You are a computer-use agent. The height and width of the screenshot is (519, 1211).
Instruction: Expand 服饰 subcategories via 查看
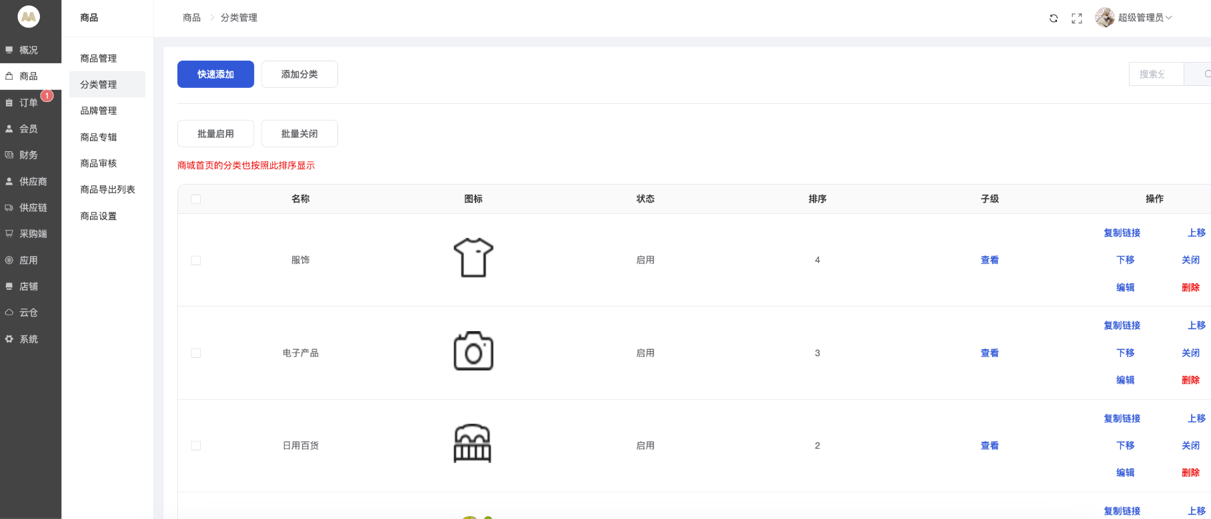click(x=990, y=260)
